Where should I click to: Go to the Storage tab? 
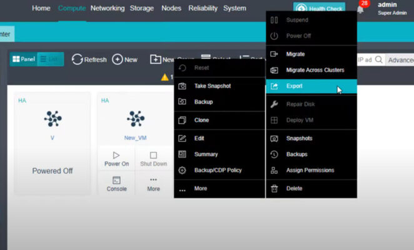pos(141,8)
